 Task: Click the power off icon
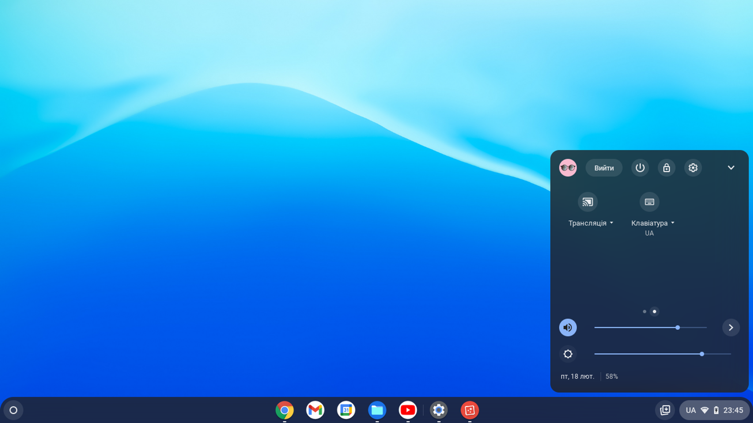tap(640, 168)
